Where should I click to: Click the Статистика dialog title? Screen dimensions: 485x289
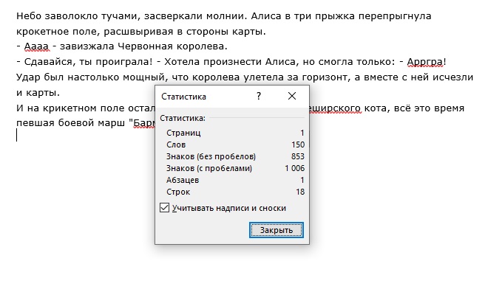coord(184,97)
